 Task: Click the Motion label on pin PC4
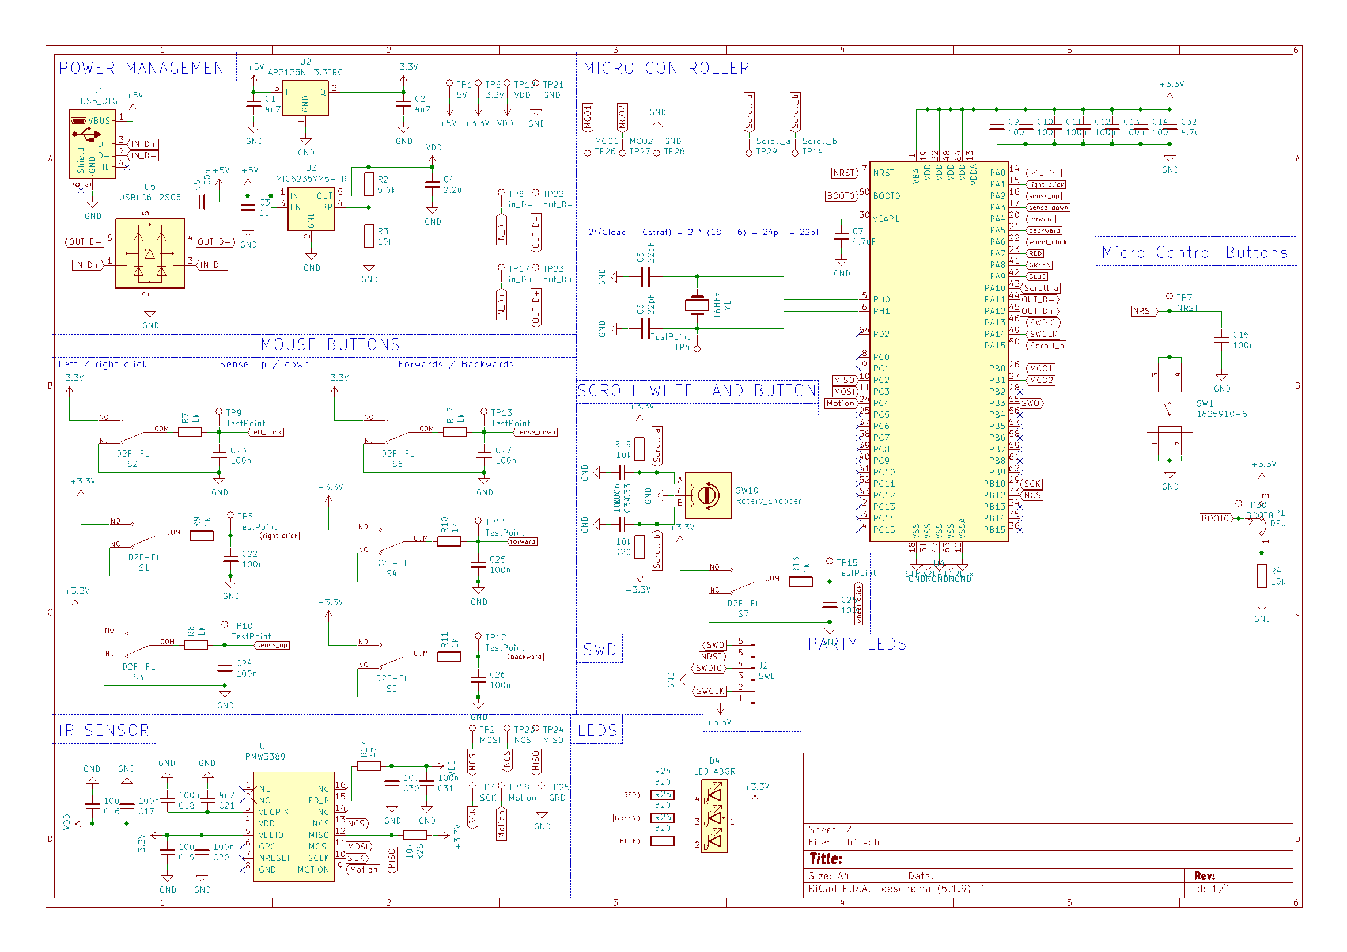[841, 403]
